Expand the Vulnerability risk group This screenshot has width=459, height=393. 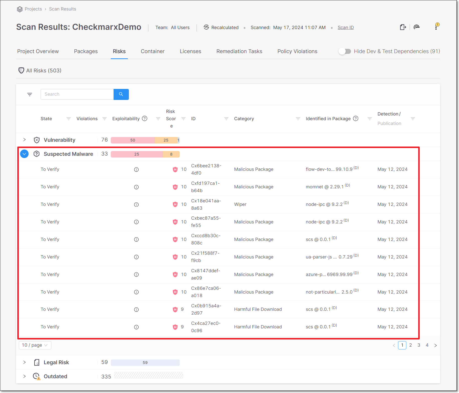tap(24, 140)
